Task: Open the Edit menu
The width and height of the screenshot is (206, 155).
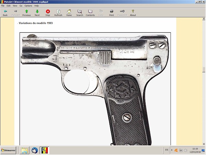Action: pos(9,6)
